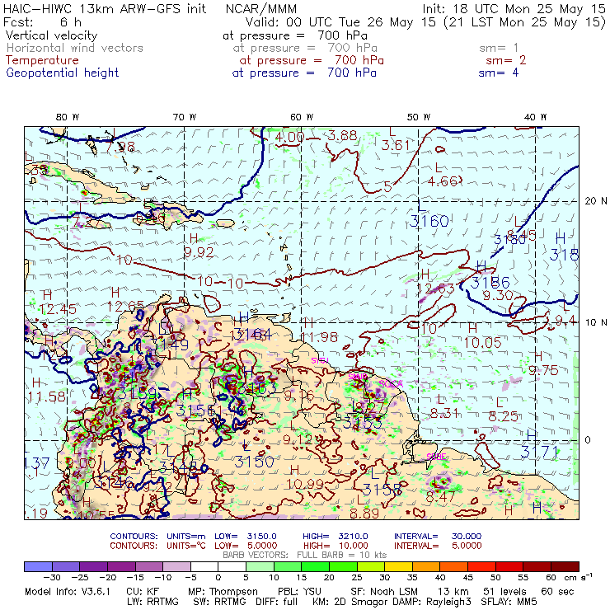Click the dark red swatch right of 60

coord(565,566)
